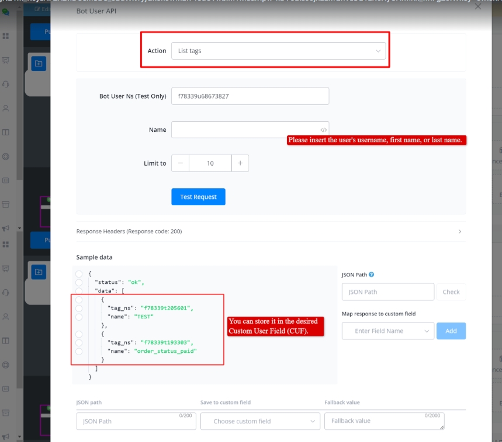
Task: Click the Fallback value text area
Action: (x=384, y=421)
